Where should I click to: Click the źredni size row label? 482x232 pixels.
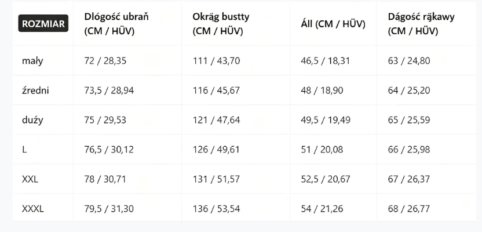coord(35,90)
